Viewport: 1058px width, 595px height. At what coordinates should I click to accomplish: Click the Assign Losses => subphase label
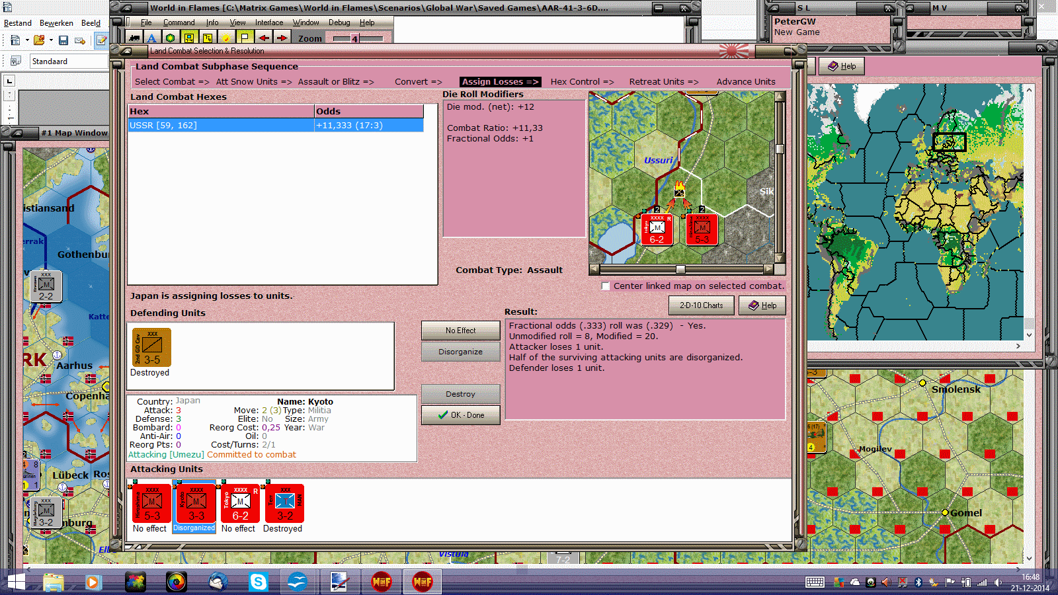tap(500, 82)
